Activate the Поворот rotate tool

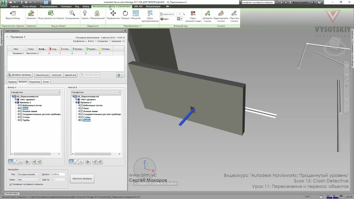pos(125,15)
